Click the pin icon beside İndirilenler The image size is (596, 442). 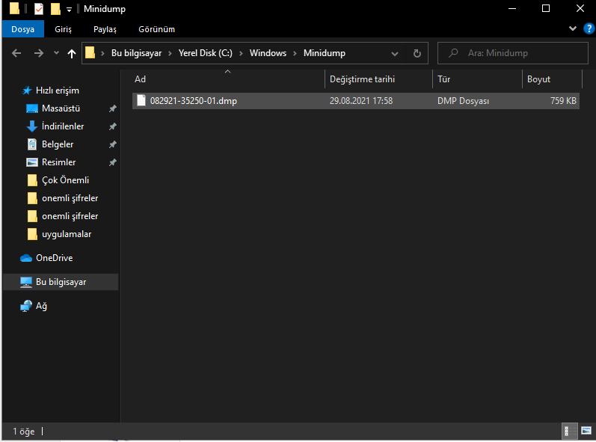point(112,126)
